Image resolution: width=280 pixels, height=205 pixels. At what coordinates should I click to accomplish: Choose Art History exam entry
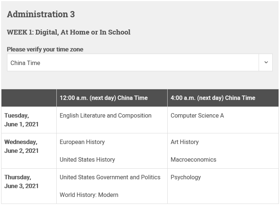(x=185, y=142)
